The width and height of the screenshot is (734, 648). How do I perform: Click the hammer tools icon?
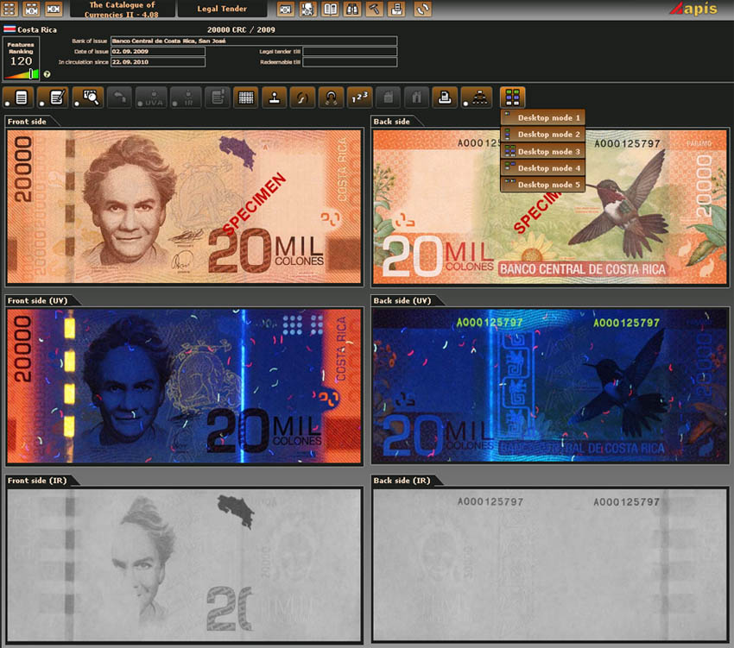click(375, 9)
